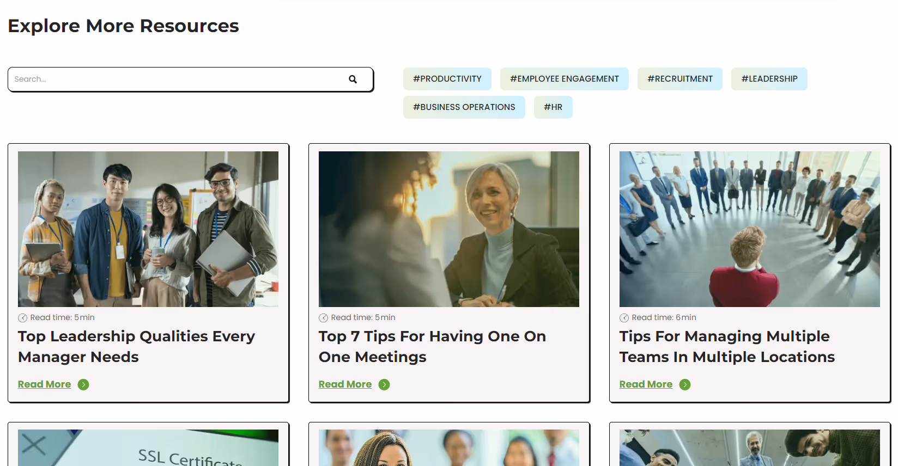The height and width of the screenshot is (466, 898).
Task: Click the Explore More Resources heading
Action: [x=124, y=26]
